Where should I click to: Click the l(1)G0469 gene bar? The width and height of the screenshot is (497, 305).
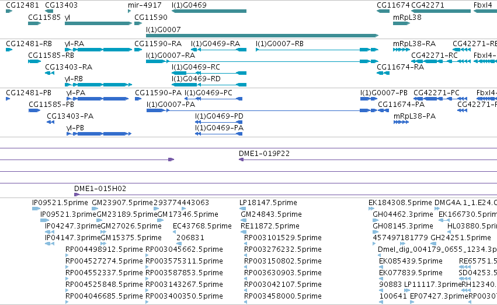point(209,11)
